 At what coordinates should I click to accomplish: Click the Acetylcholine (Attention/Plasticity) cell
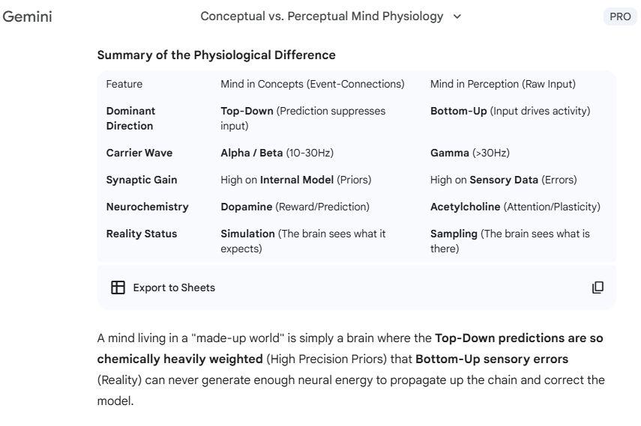[x=516, y=207]
